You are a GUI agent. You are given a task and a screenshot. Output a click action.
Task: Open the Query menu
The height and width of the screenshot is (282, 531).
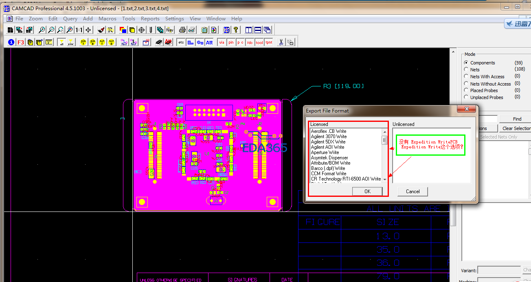tap(70, 18)
